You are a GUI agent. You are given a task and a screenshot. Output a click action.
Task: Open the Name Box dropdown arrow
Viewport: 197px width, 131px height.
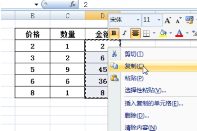click(x=36, y=5)
